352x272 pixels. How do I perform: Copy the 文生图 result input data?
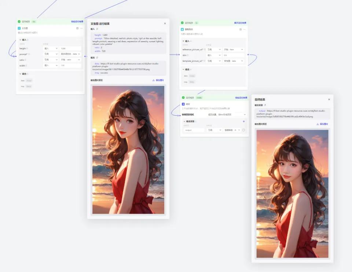tap(97, 29)
